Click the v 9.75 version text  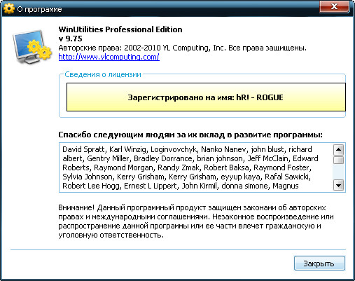70,39
